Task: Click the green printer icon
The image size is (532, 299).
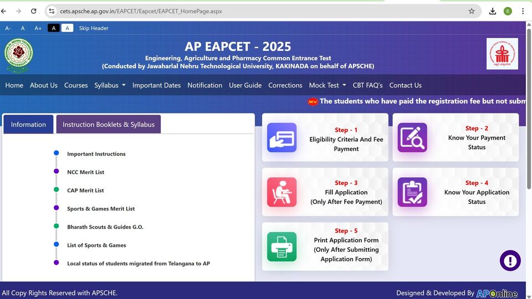Action: (x=282, y=246)
